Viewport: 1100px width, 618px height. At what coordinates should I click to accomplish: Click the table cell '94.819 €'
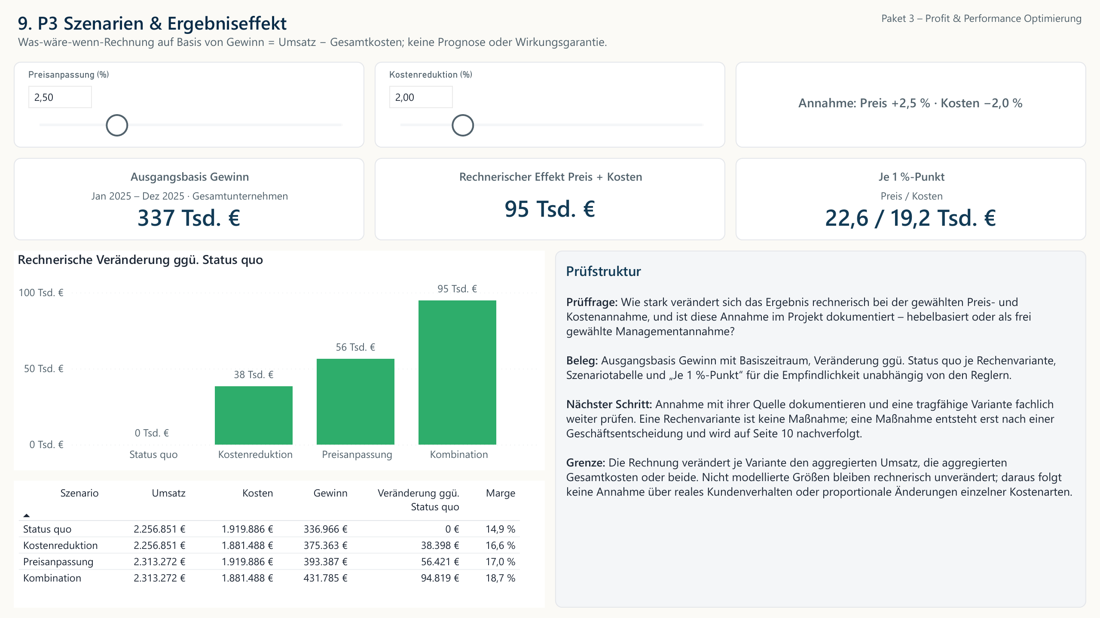pyautogui.click(x=440, y=578)
